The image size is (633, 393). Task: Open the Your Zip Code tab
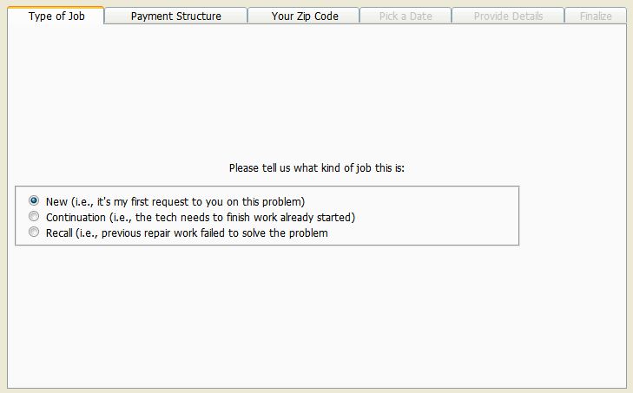point(304,16)
